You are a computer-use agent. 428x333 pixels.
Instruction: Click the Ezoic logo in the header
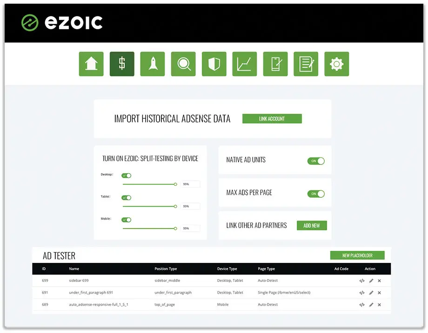[62, 23]
